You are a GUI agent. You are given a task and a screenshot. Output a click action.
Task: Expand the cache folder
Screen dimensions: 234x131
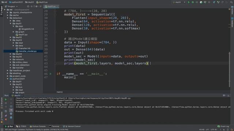(x=8, y=15)
